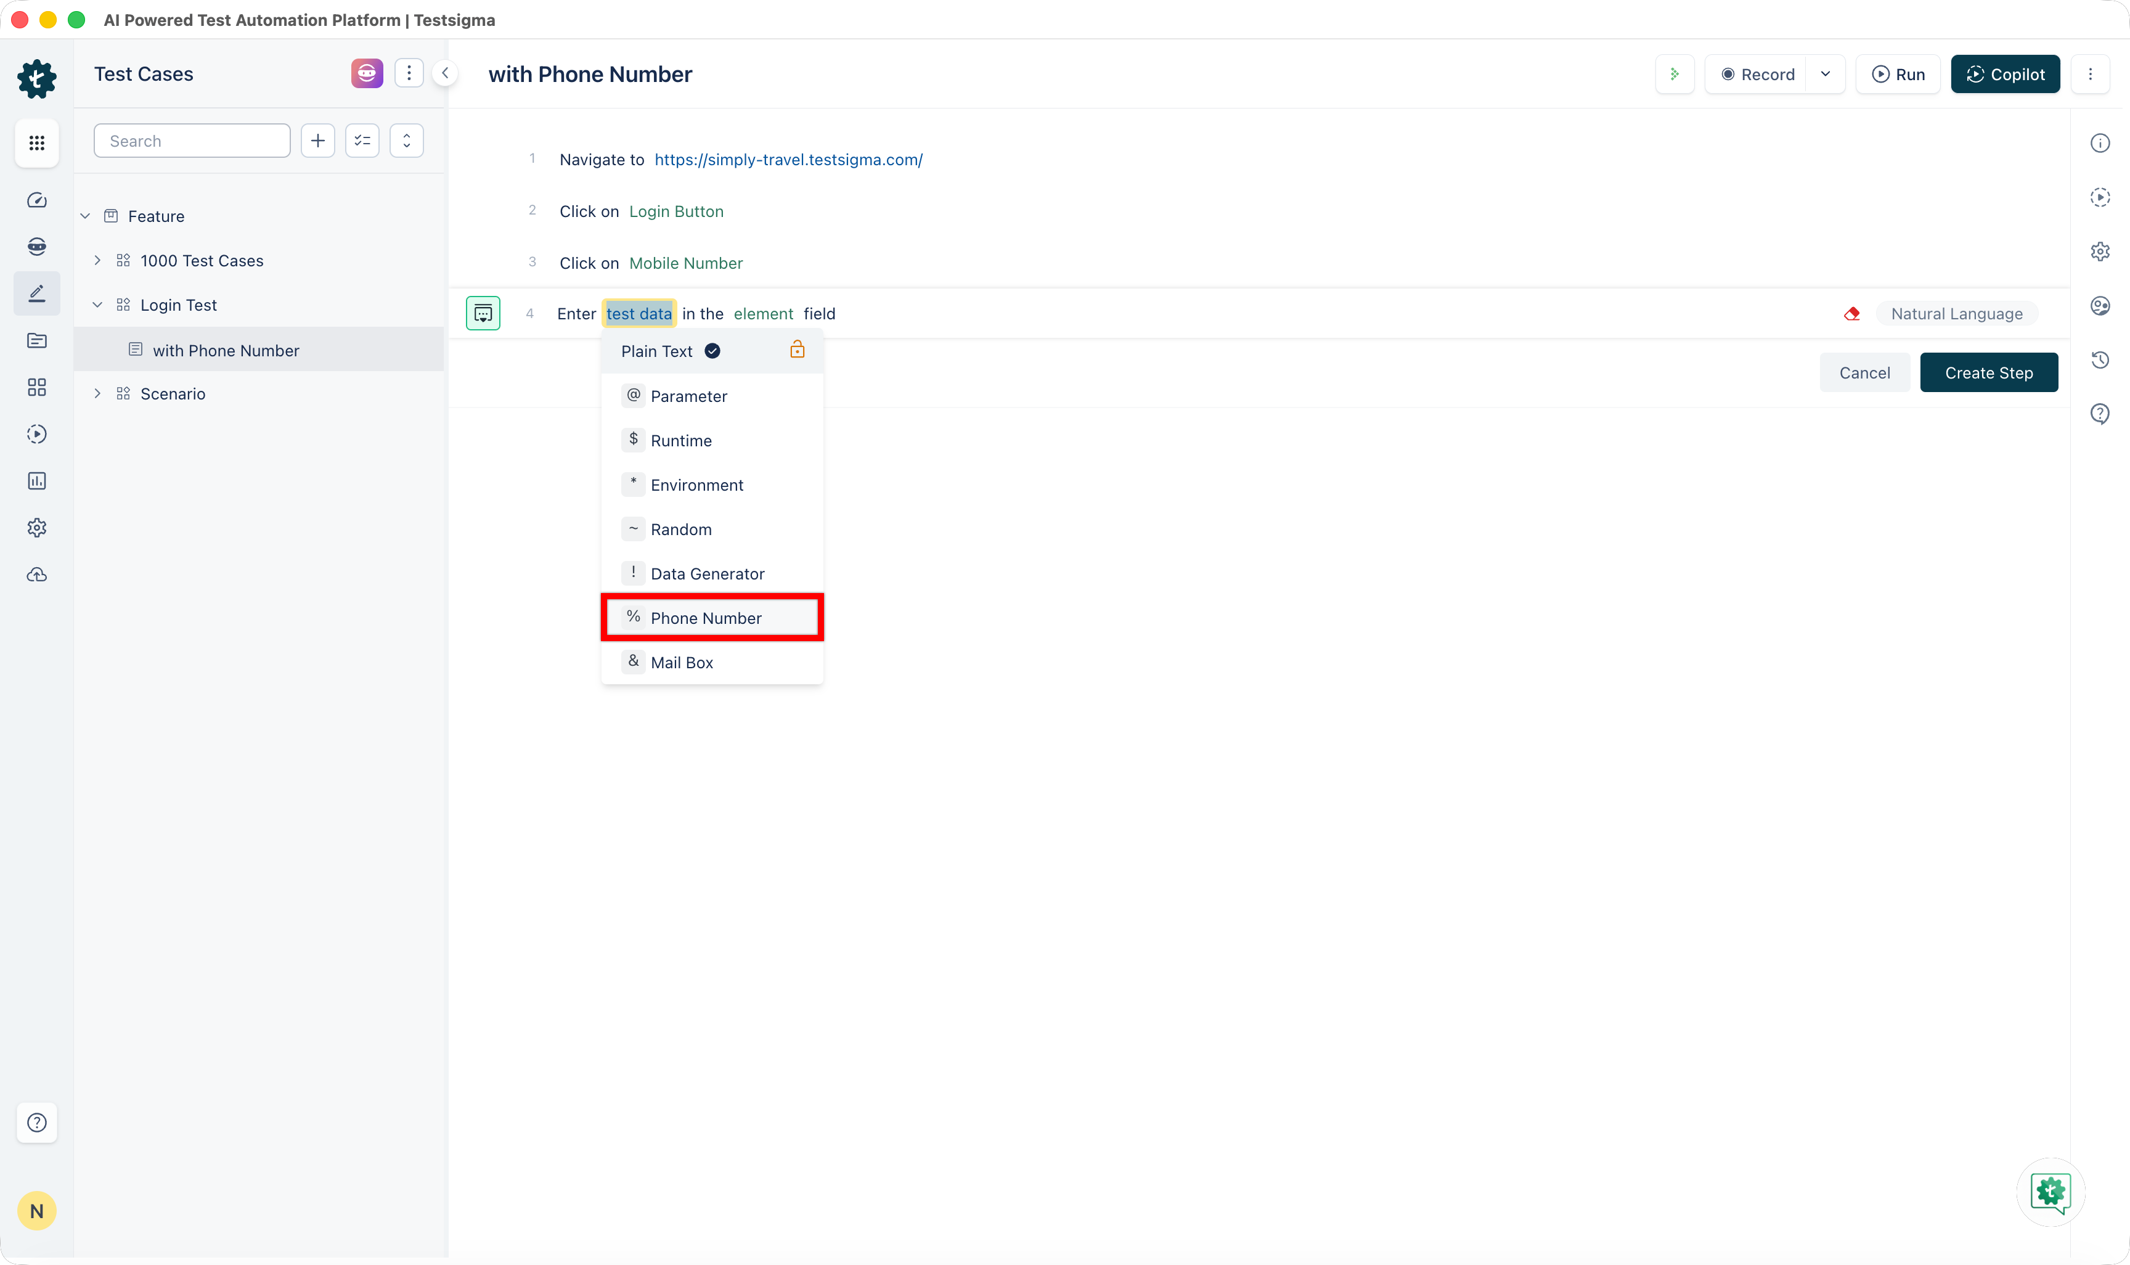Open the folder icon in left sidebar

(36, 341)
